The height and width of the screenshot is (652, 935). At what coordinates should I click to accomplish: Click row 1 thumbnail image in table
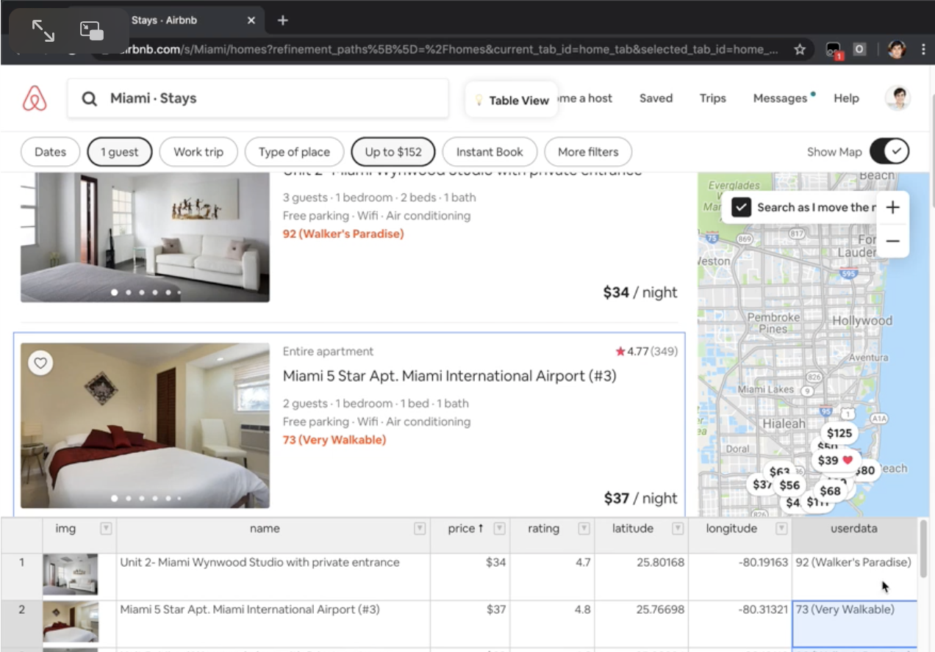click(x=70, y=574)
